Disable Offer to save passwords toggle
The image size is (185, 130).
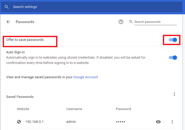click(x=173, y=40)
